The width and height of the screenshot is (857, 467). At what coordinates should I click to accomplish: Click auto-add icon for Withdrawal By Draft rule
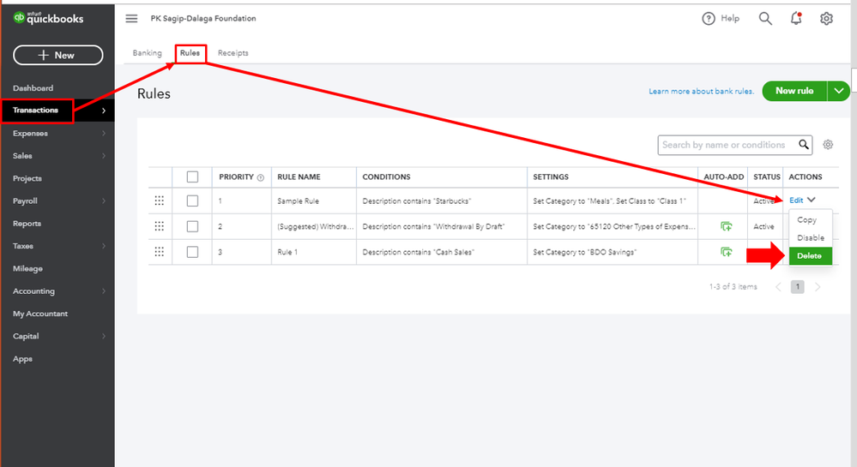pyautogui.click(x=726, y=226)
